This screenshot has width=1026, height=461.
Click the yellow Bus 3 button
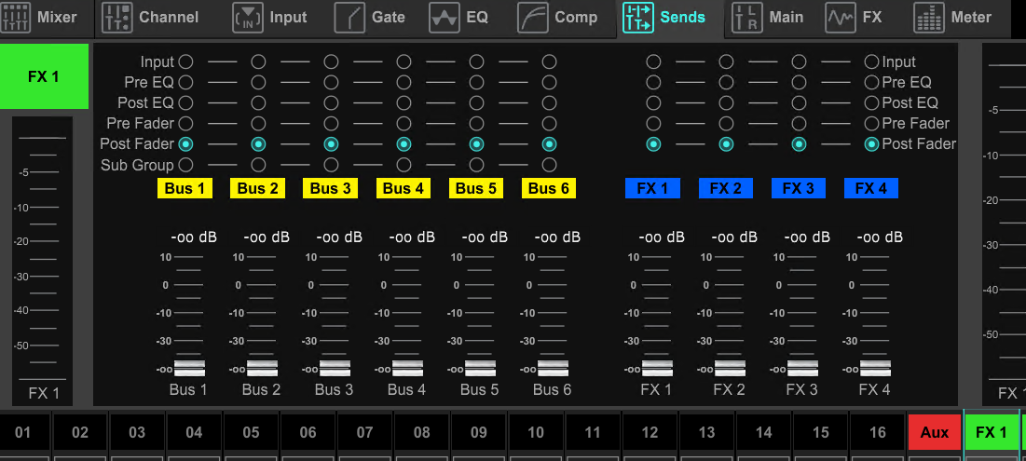click(330, 188)
